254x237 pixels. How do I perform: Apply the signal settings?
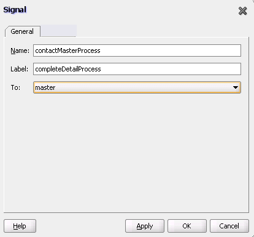[145, 226]
